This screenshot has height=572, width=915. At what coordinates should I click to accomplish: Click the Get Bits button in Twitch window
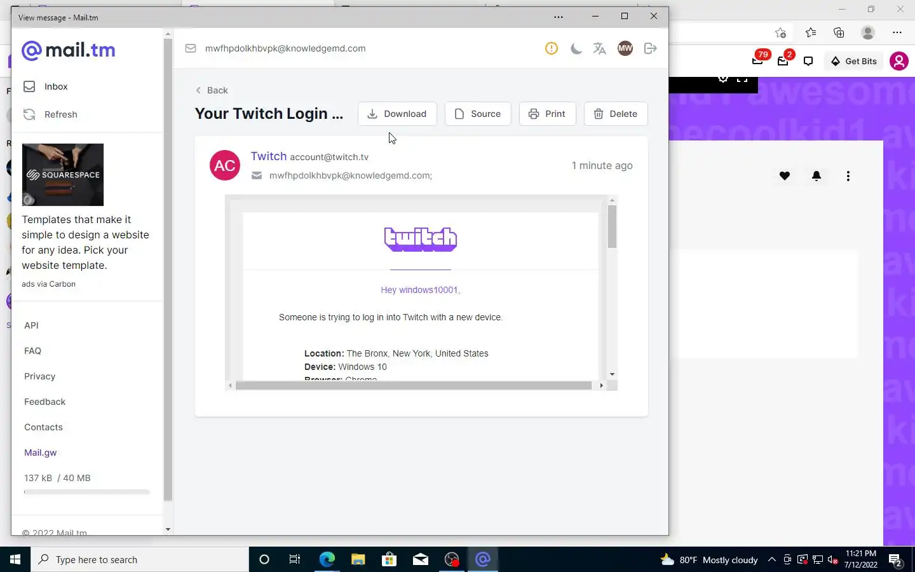point(855,61)
